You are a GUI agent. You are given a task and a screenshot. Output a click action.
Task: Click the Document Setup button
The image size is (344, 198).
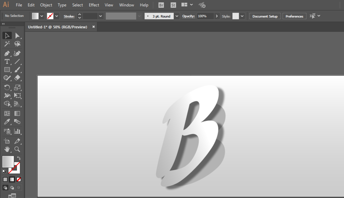(265, 16)
